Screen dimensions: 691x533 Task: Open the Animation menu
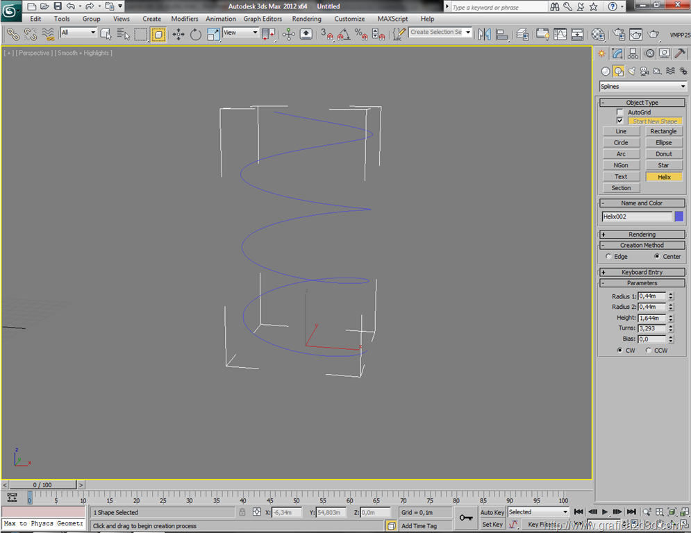pyautogui.click(x=221, y=19)
